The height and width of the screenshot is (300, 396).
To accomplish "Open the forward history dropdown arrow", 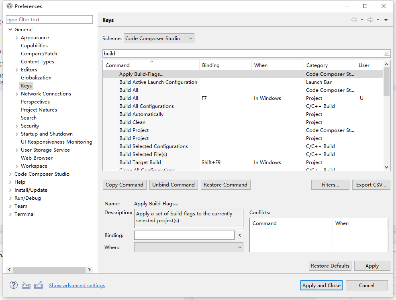I will pos(378,20).
